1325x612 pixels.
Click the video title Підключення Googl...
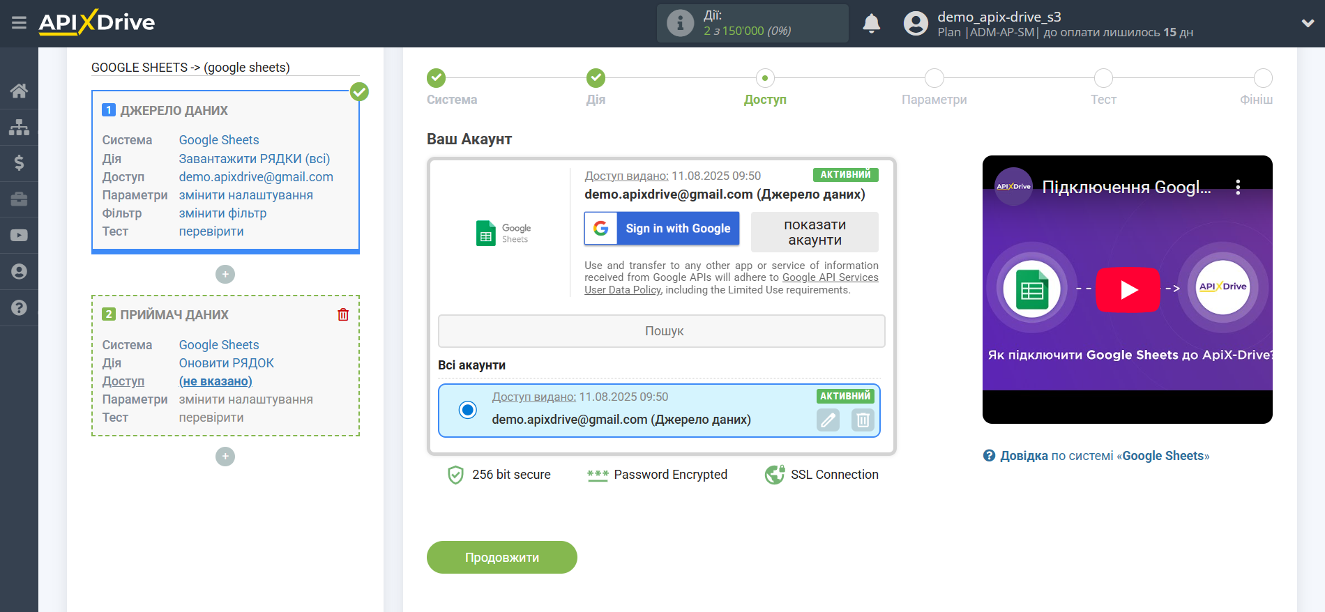(x=1126, y=187)
